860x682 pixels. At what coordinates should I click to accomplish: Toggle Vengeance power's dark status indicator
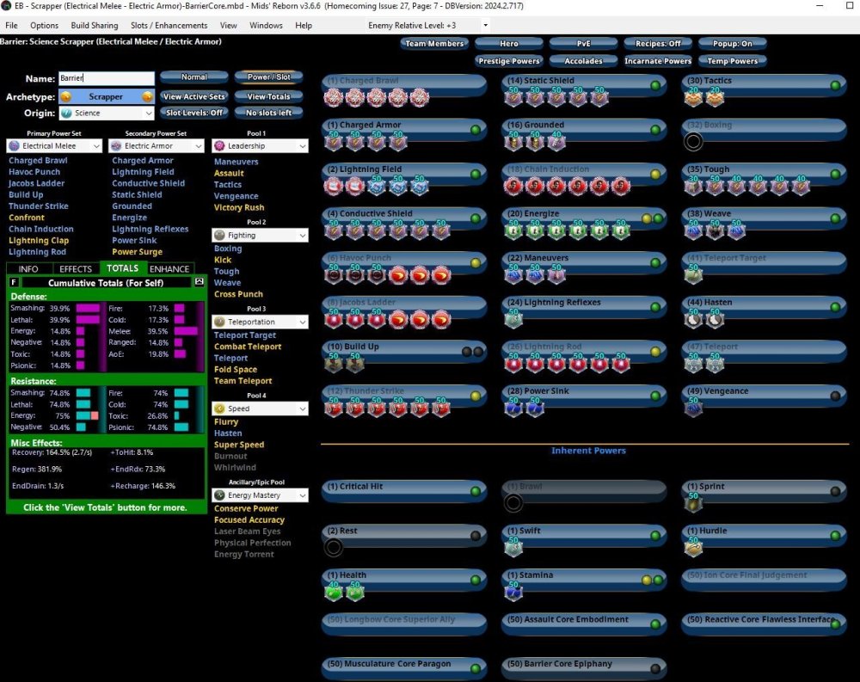point(835,396)
